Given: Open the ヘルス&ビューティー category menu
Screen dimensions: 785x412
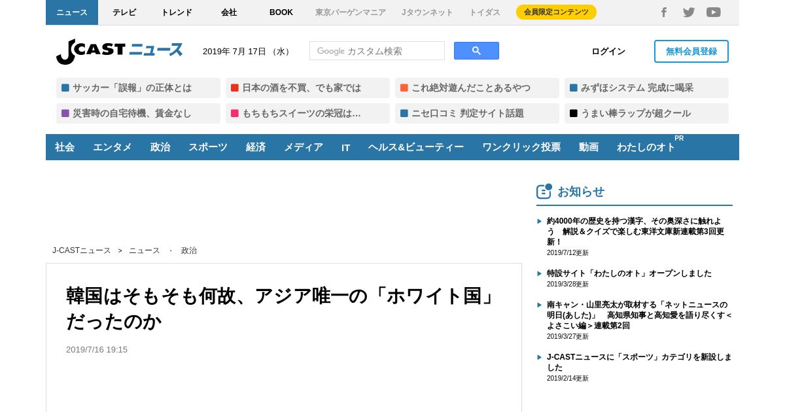Looking at the screenshot, I should (x=416, y=147).
